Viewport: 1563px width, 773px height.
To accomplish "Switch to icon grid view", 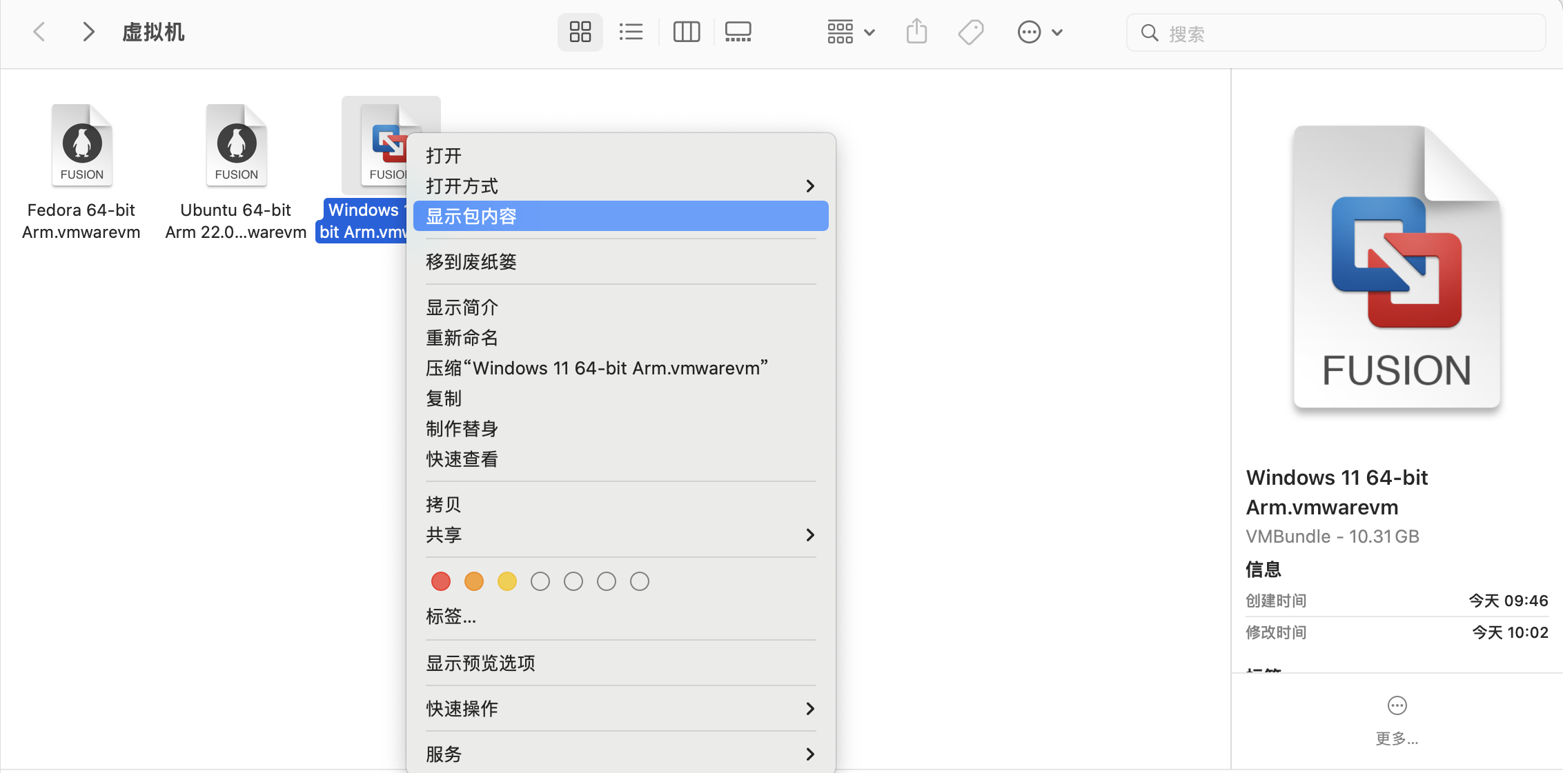I will (580, 32).
